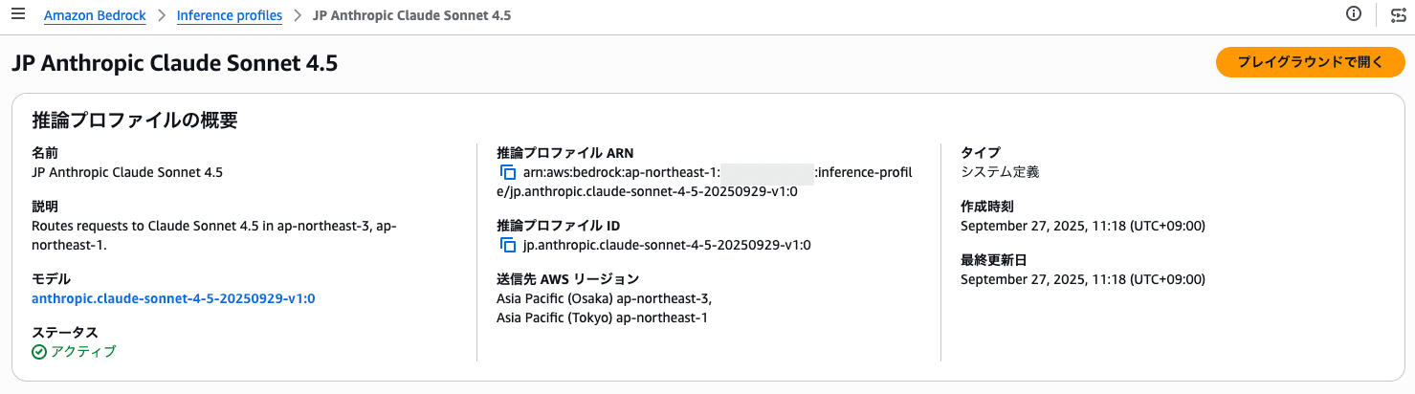
Task: Copy the inference profile ID
Action: click(x=508, y=246)
